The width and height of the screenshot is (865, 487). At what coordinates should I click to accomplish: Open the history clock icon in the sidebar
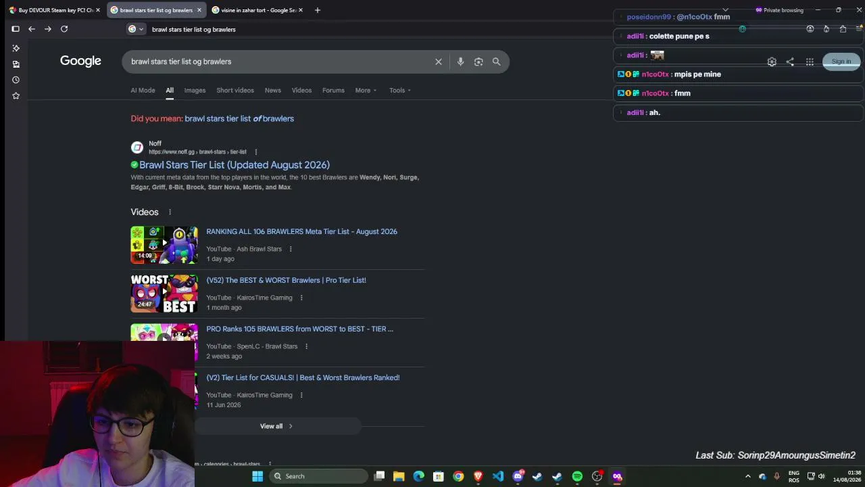click(x=16, y=80)
